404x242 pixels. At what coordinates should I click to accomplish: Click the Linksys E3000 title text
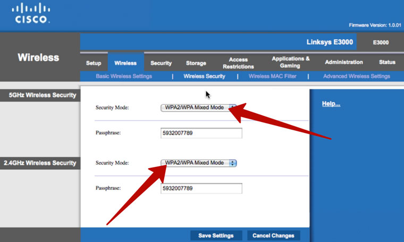click(x=330, y=42)
